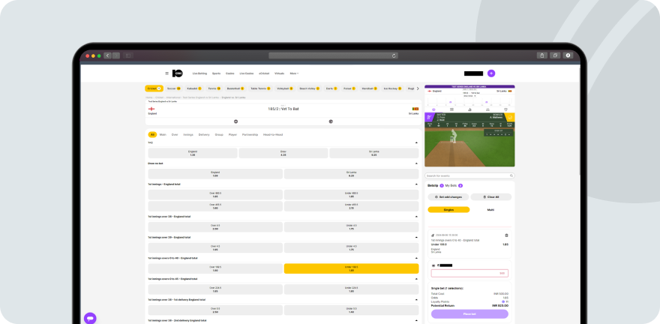Collapse the Draw no bet market

tap(416, 163)
